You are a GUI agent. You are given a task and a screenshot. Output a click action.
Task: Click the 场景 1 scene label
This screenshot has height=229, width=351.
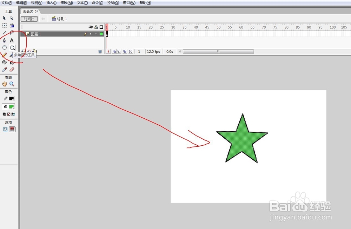(62, 19)
